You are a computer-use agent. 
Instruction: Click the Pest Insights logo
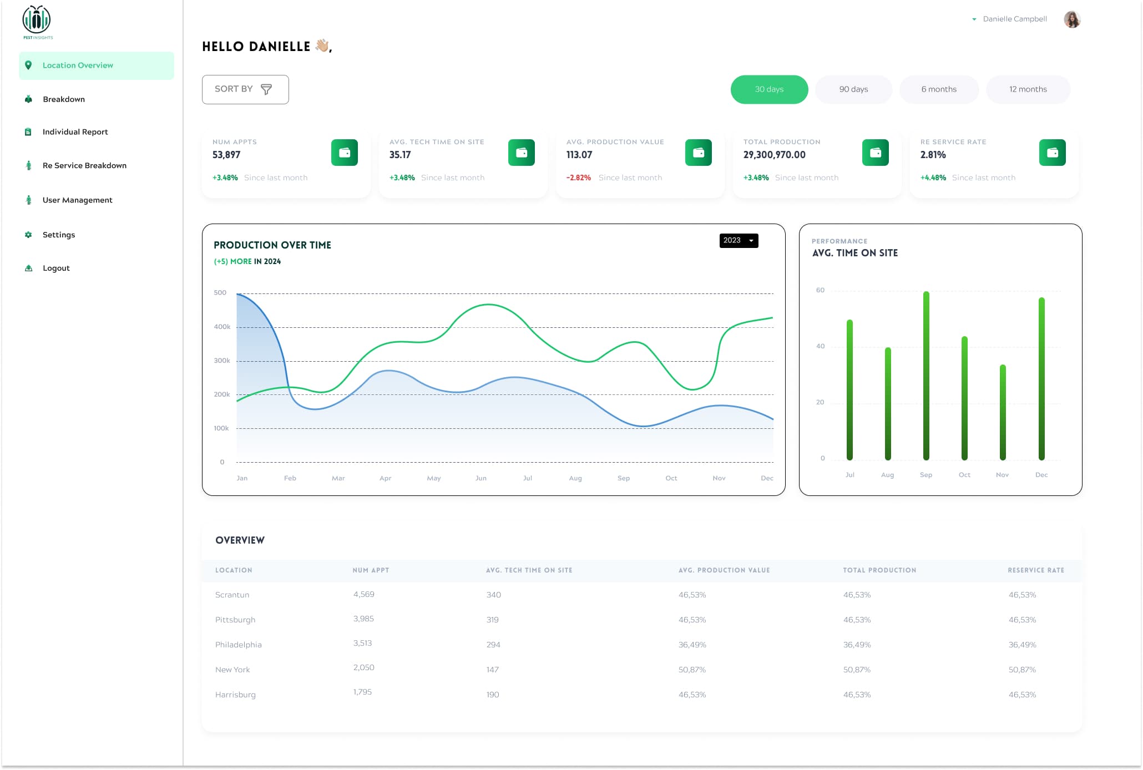pyautogui.click(x=37, y=22)
